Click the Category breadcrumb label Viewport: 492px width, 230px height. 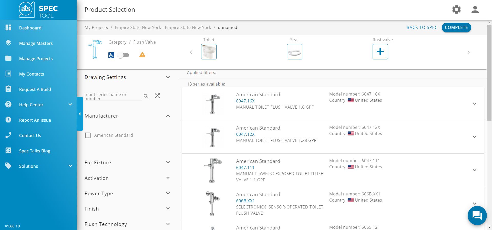pyautogui.click(x=117, y=42)
